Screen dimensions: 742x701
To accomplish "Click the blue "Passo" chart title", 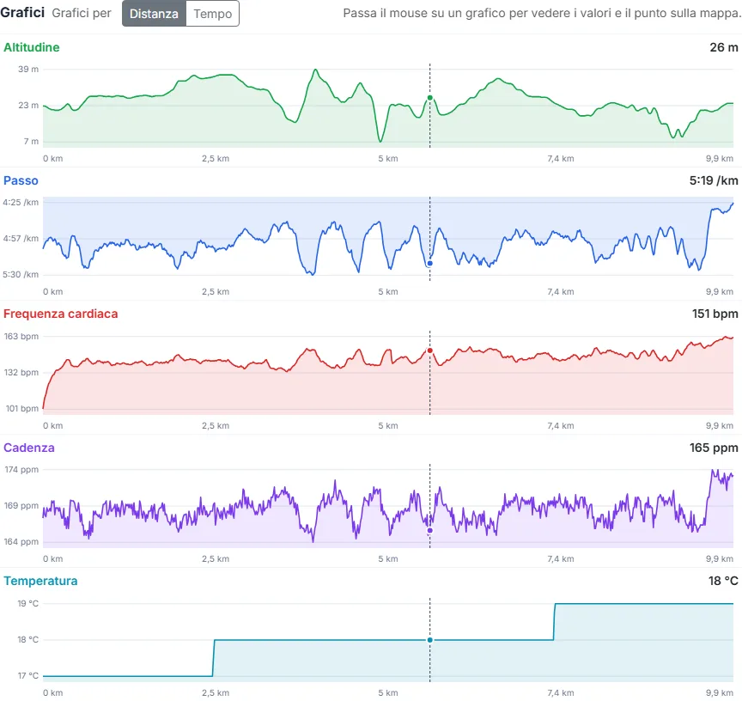I will (x=21, y=180).
